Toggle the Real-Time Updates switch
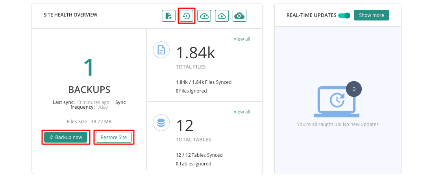This screenshot has height=180, width=433. click(344, 15)
